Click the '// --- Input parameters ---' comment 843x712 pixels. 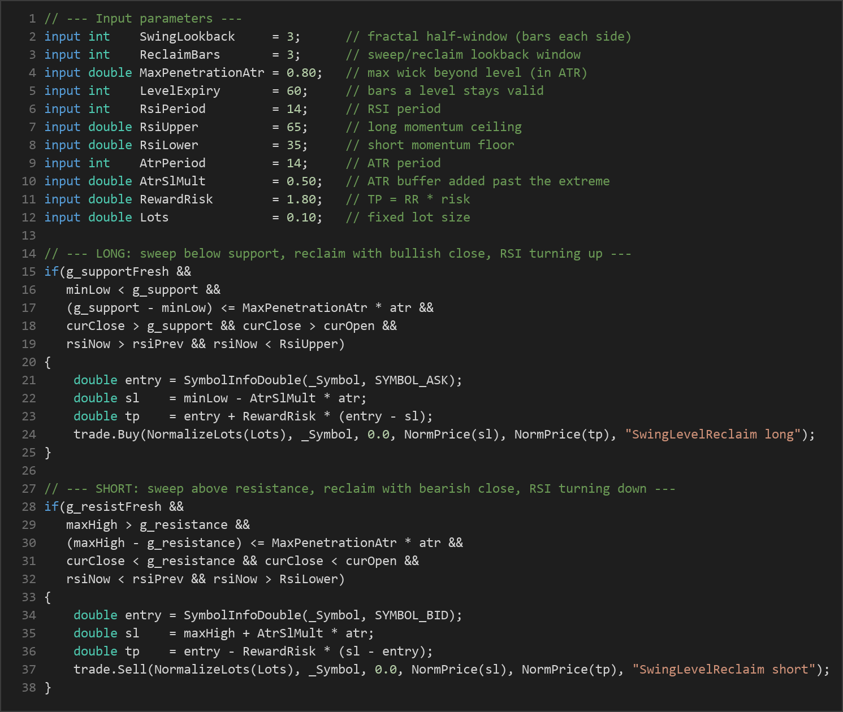143,19
